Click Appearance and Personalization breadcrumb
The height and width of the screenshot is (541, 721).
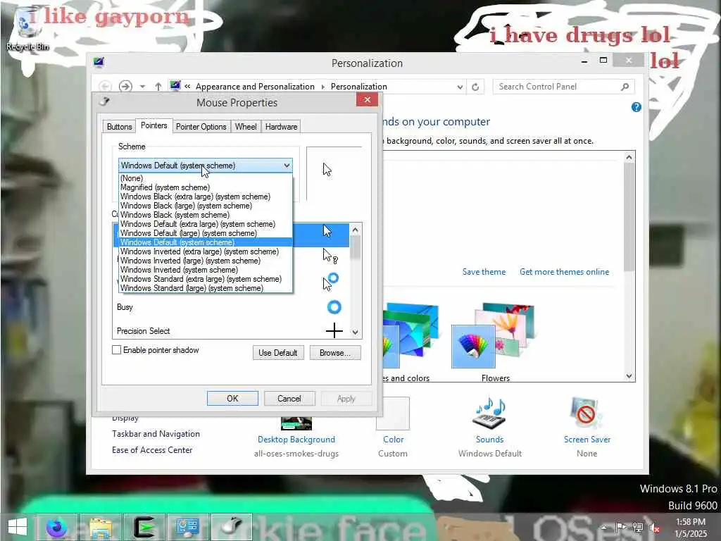(x=255, y=87)
